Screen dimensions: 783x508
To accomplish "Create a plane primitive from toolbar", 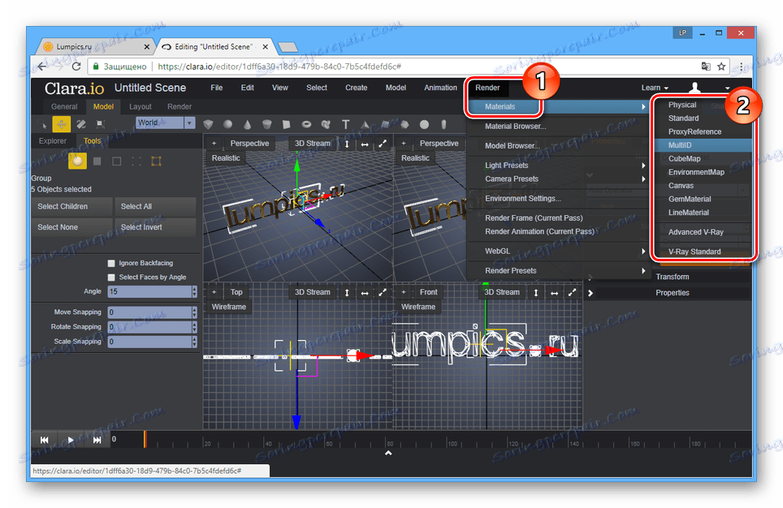I will 286,124.
